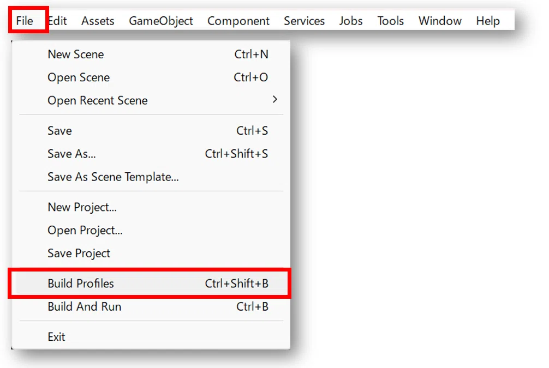Expand the Open Recent Scene submenu arrow
This screenshot has height=368, width=549.
click(275, 100)
